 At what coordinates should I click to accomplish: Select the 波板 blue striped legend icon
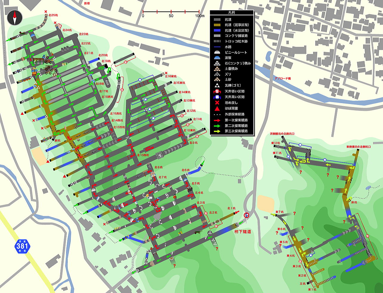click(217, 58)
